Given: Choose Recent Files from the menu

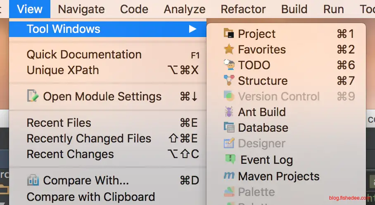Looking at the screenshot, I should click(59, 123).
